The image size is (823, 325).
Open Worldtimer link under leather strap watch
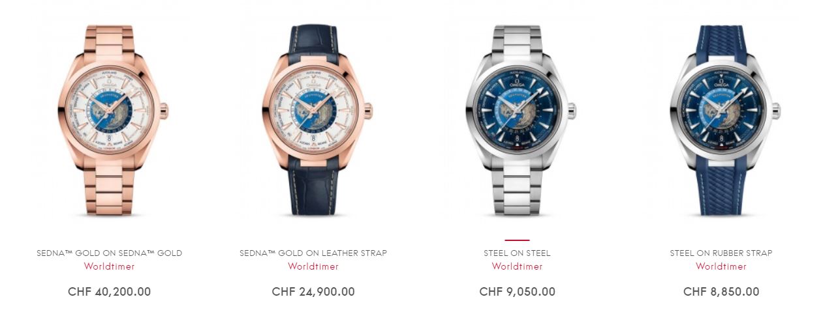313,266
